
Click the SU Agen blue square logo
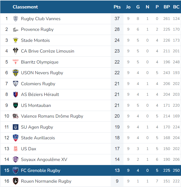(16, 127)
